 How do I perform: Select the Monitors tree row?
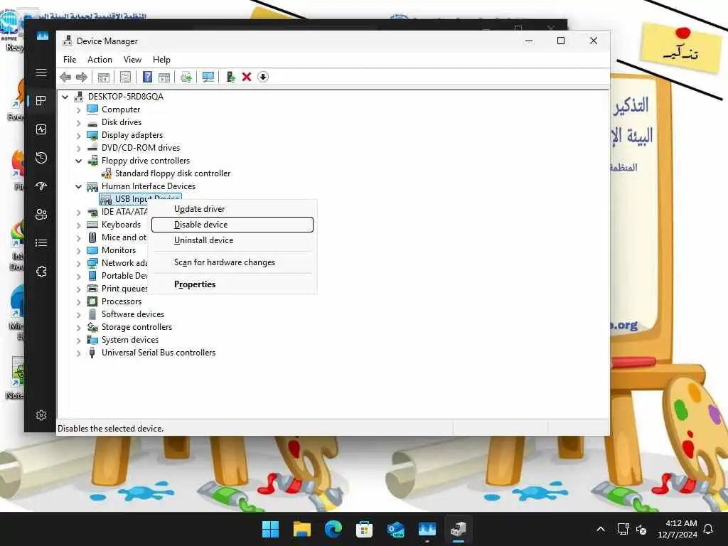(119, 250)
